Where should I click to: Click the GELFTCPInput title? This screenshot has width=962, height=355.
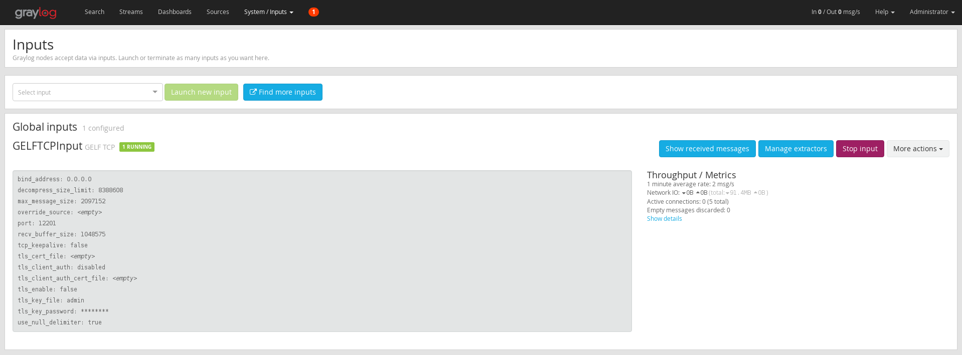[47, 146]
